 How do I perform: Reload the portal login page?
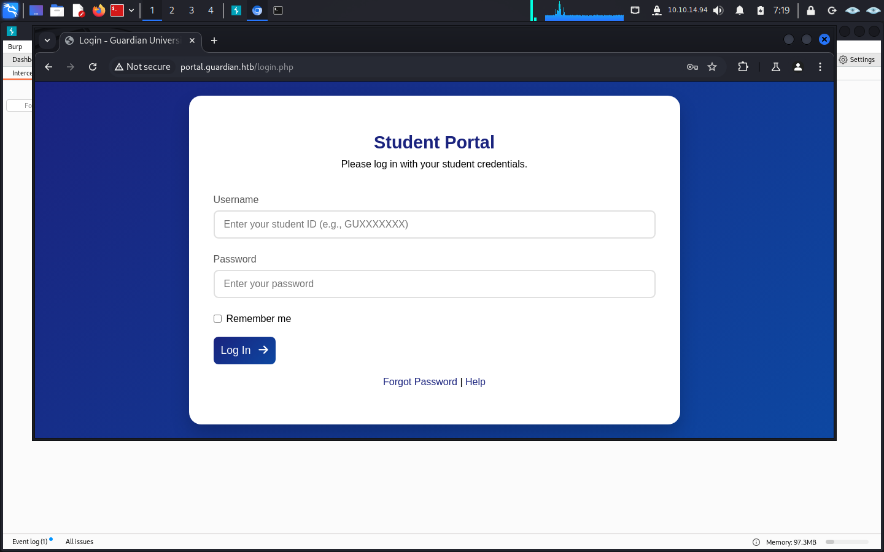coord(93,67)
